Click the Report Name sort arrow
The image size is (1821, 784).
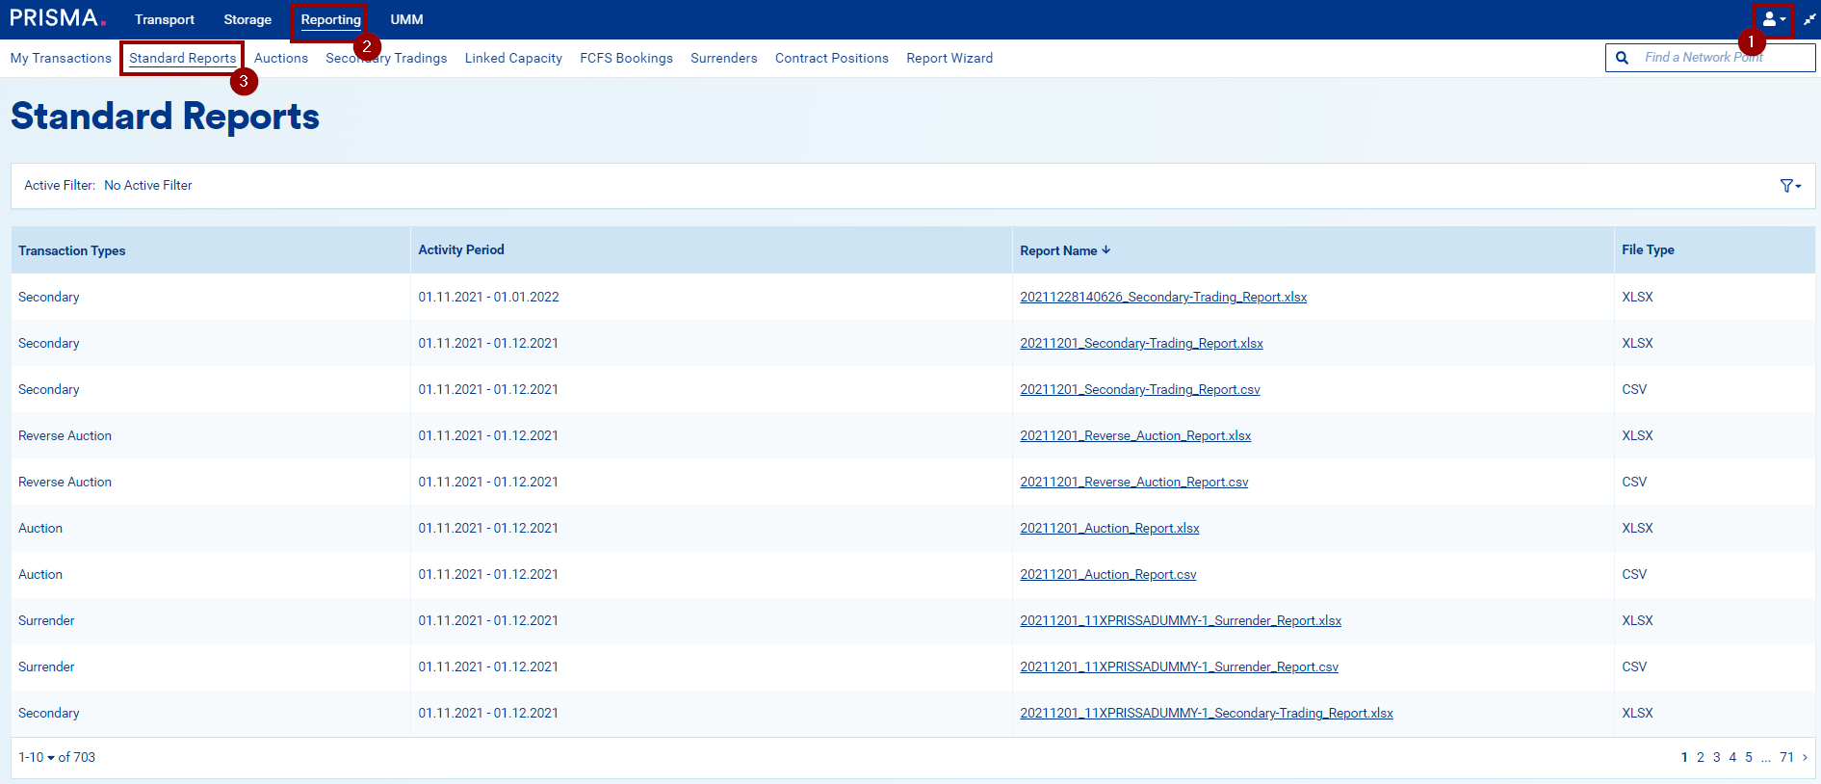(1106, 250)
